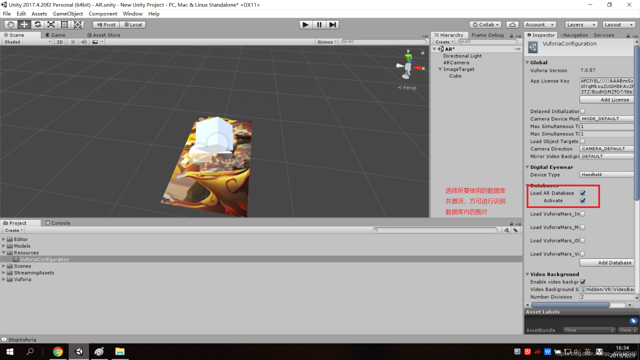Open Chrome from the taskbar
Image resolution: width=640 pixels, height=360 pixels.
(x=58, y=351)
